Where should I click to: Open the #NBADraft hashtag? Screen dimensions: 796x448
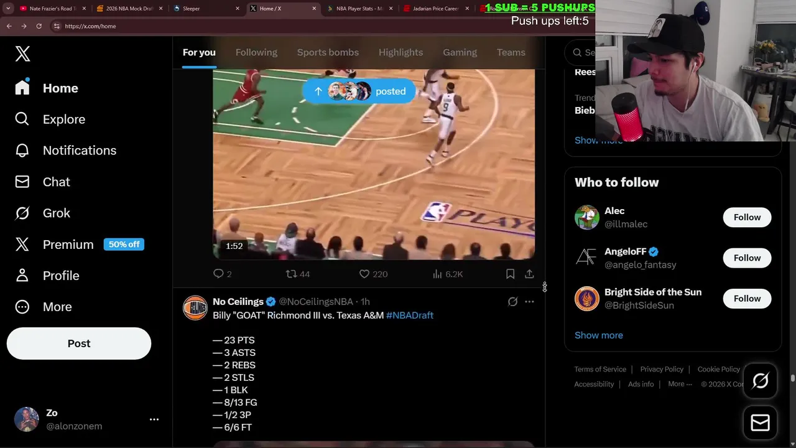point(410,315)
